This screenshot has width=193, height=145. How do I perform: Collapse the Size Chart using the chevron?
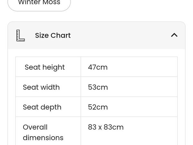(174, 35)
